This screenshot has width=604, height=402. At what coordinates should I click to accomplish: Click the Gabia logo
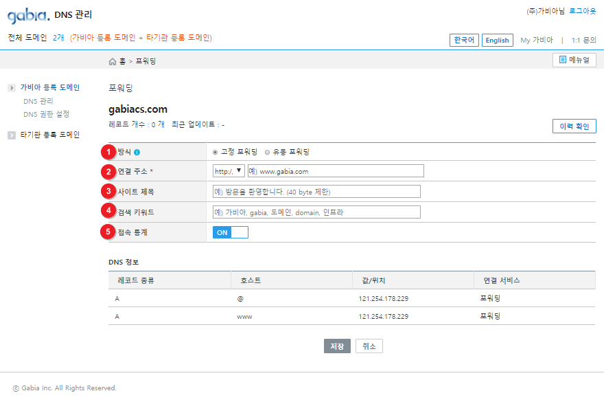click(29, 15)
